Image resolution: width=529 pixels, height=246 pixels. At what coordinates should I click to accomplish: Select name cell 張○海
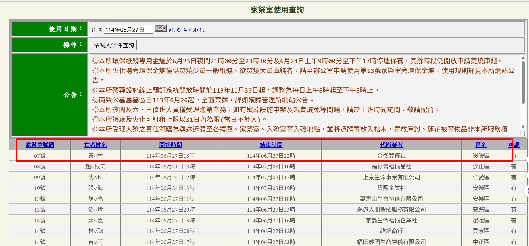[95, 188]
